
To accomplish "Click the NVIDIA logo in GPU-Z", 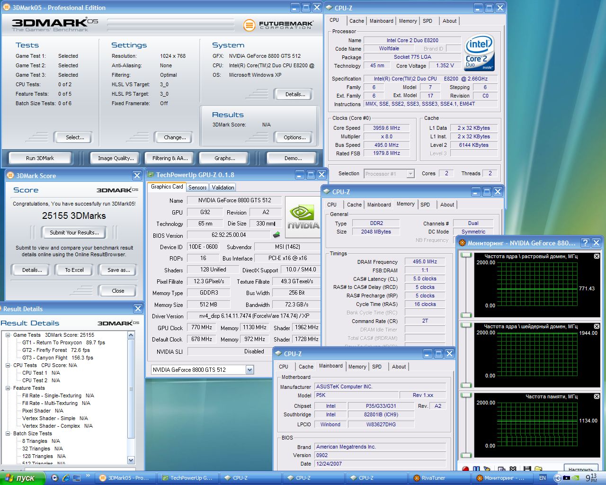I will (x=303, y=217).
